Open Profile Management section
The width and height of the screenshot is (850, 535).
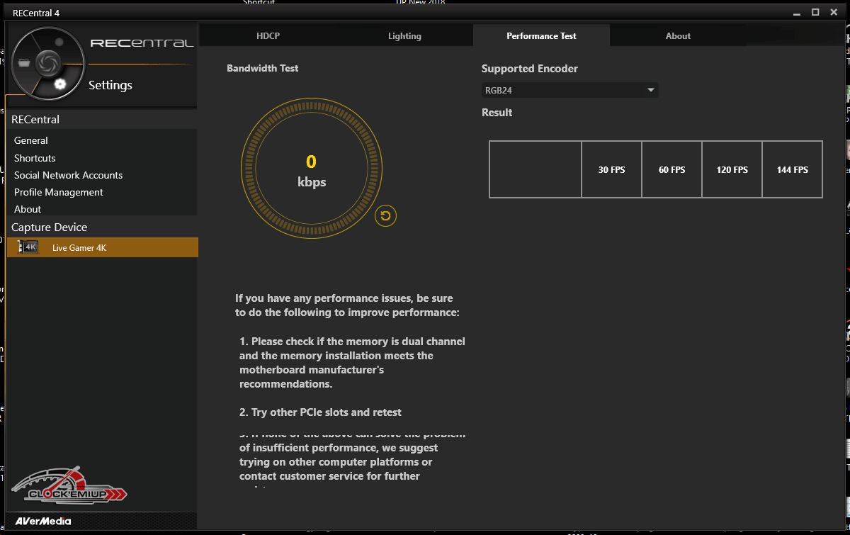coord(59,192)
